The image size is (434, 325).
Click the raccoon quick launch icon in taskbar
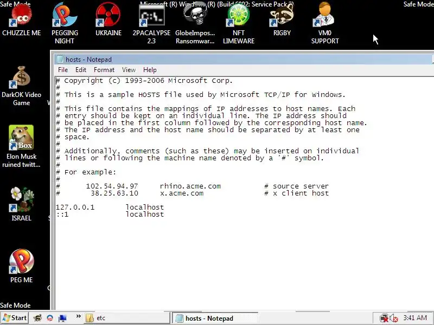pos(37,318)
